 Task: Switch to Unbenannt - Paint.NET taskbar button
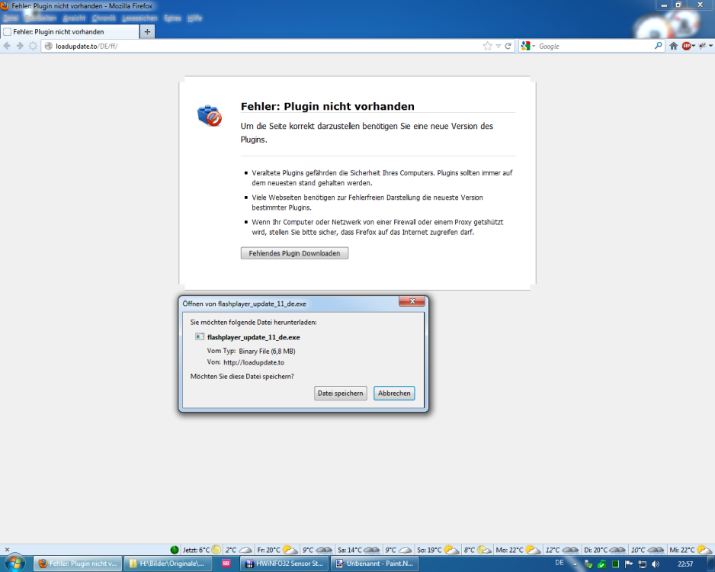click(x=375, y=564)
